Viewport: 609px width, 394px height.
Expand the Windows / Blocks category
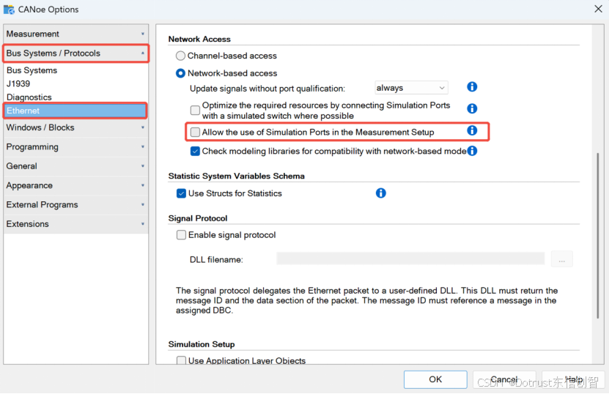click(75, 127)
